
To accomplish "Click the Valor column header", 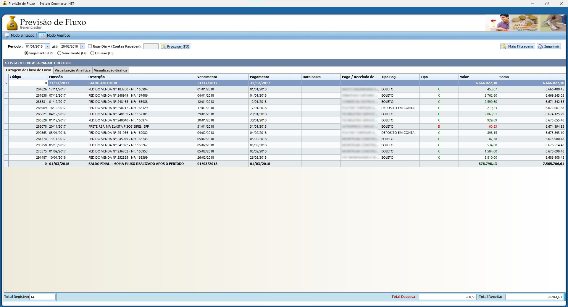I will coord(478,77).
